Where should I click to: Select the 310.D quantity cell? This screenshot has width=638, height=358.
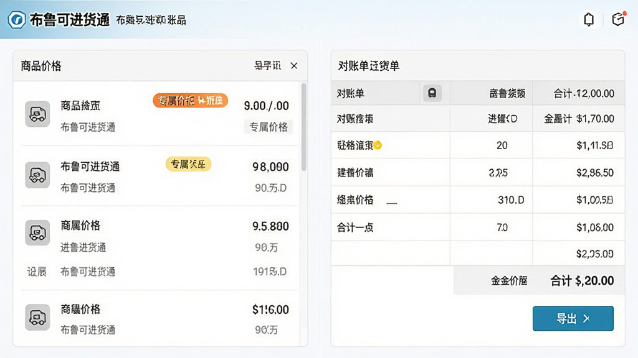tap(491, 200)
